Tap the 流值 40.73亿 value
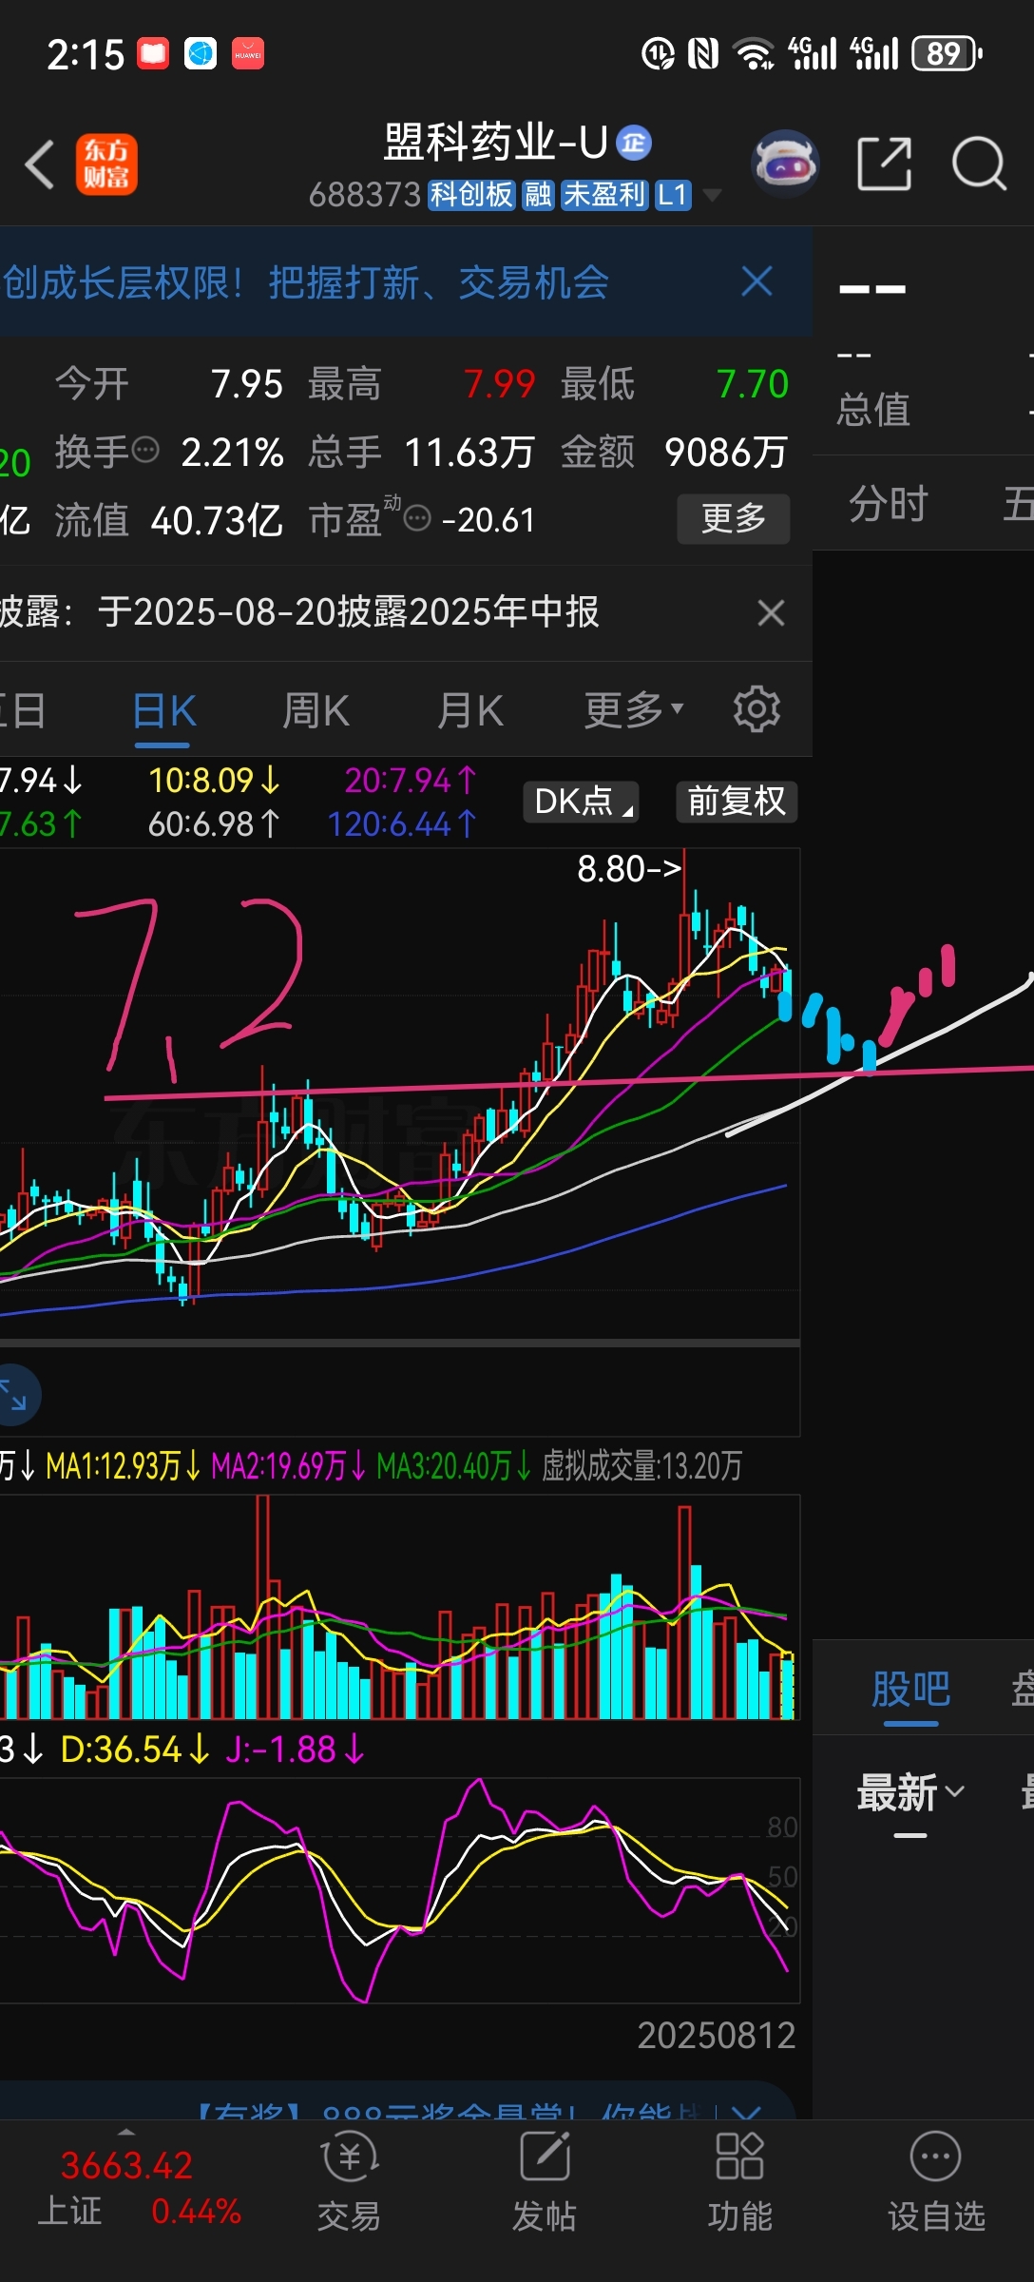The image size is (1034, 2282). (x=217, y=521)
